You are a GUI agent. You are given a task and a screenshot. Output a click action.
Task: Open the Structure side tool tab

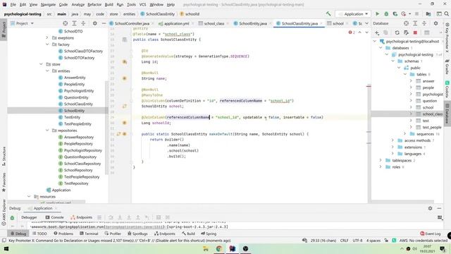pos(4,156)
